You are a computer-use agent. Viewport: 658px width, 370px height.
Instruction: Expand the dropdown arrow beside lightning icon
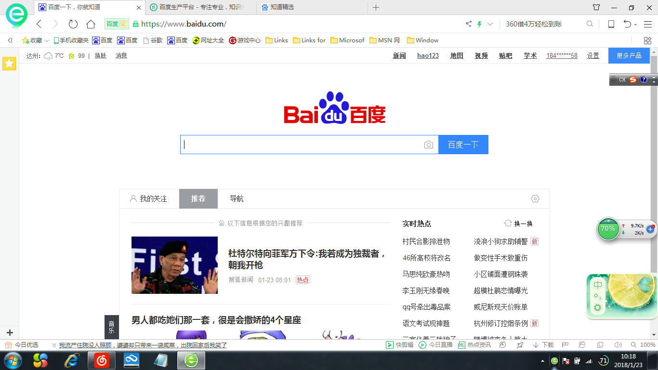[x=490, y=24]
